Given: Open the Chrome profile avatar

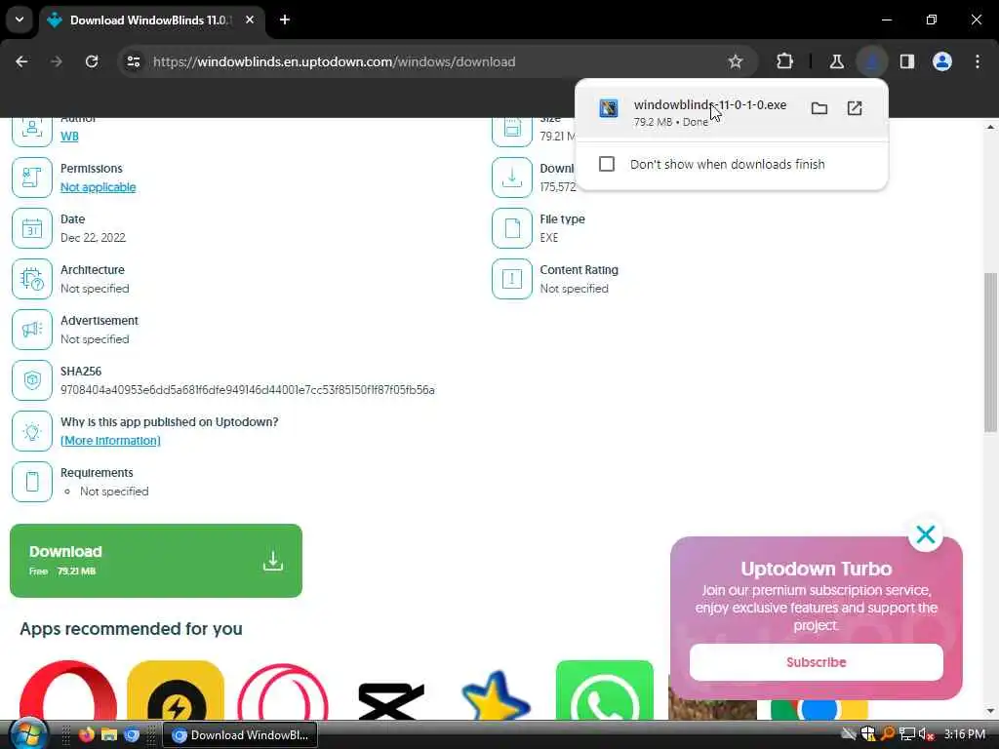Looking at the screenshot, I should (x=942, y=61).
